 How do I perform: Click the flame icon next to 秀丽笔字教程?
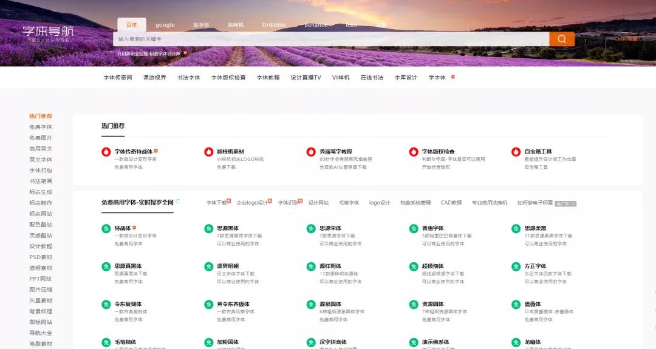[x=311, y=152]
